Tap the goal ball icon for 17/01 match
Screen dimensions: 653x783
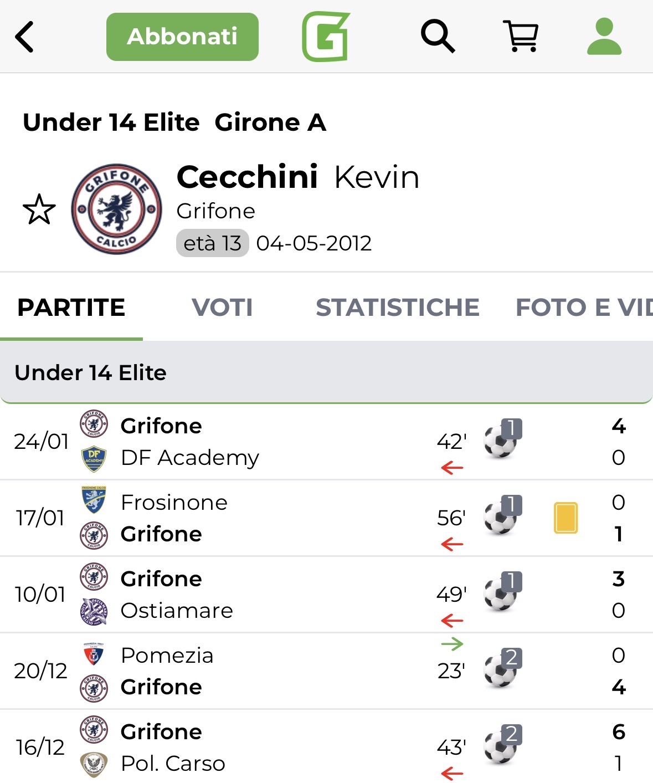502,516
